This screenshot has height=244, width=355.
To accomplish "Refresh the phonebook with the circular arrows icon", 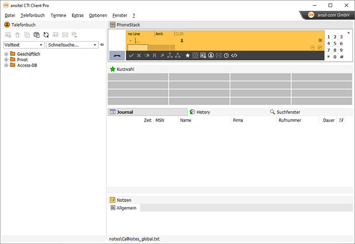I will click(46, 35).
